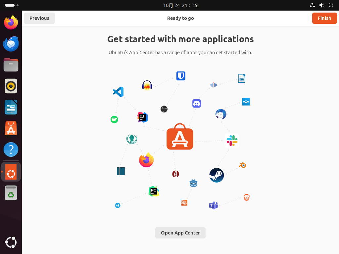339x254 pixels.
Task: Open App Center from the dock
Action: click(x=11, y=128)
